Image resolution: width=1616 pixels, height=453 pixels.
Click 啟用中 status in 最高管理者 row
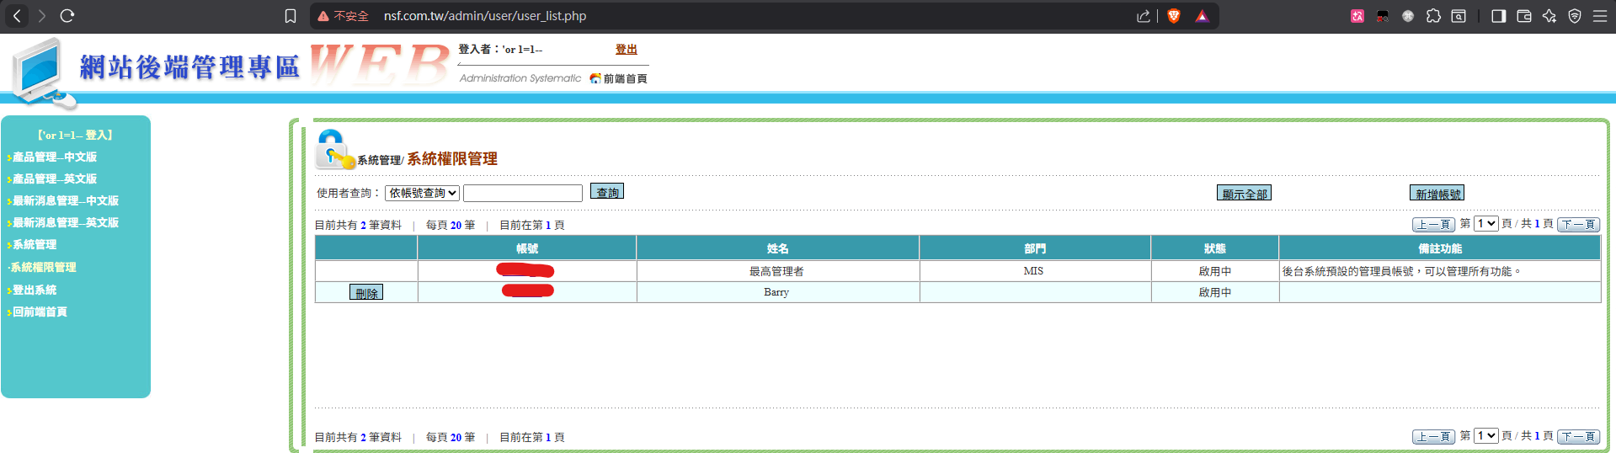pos(1215,271)
